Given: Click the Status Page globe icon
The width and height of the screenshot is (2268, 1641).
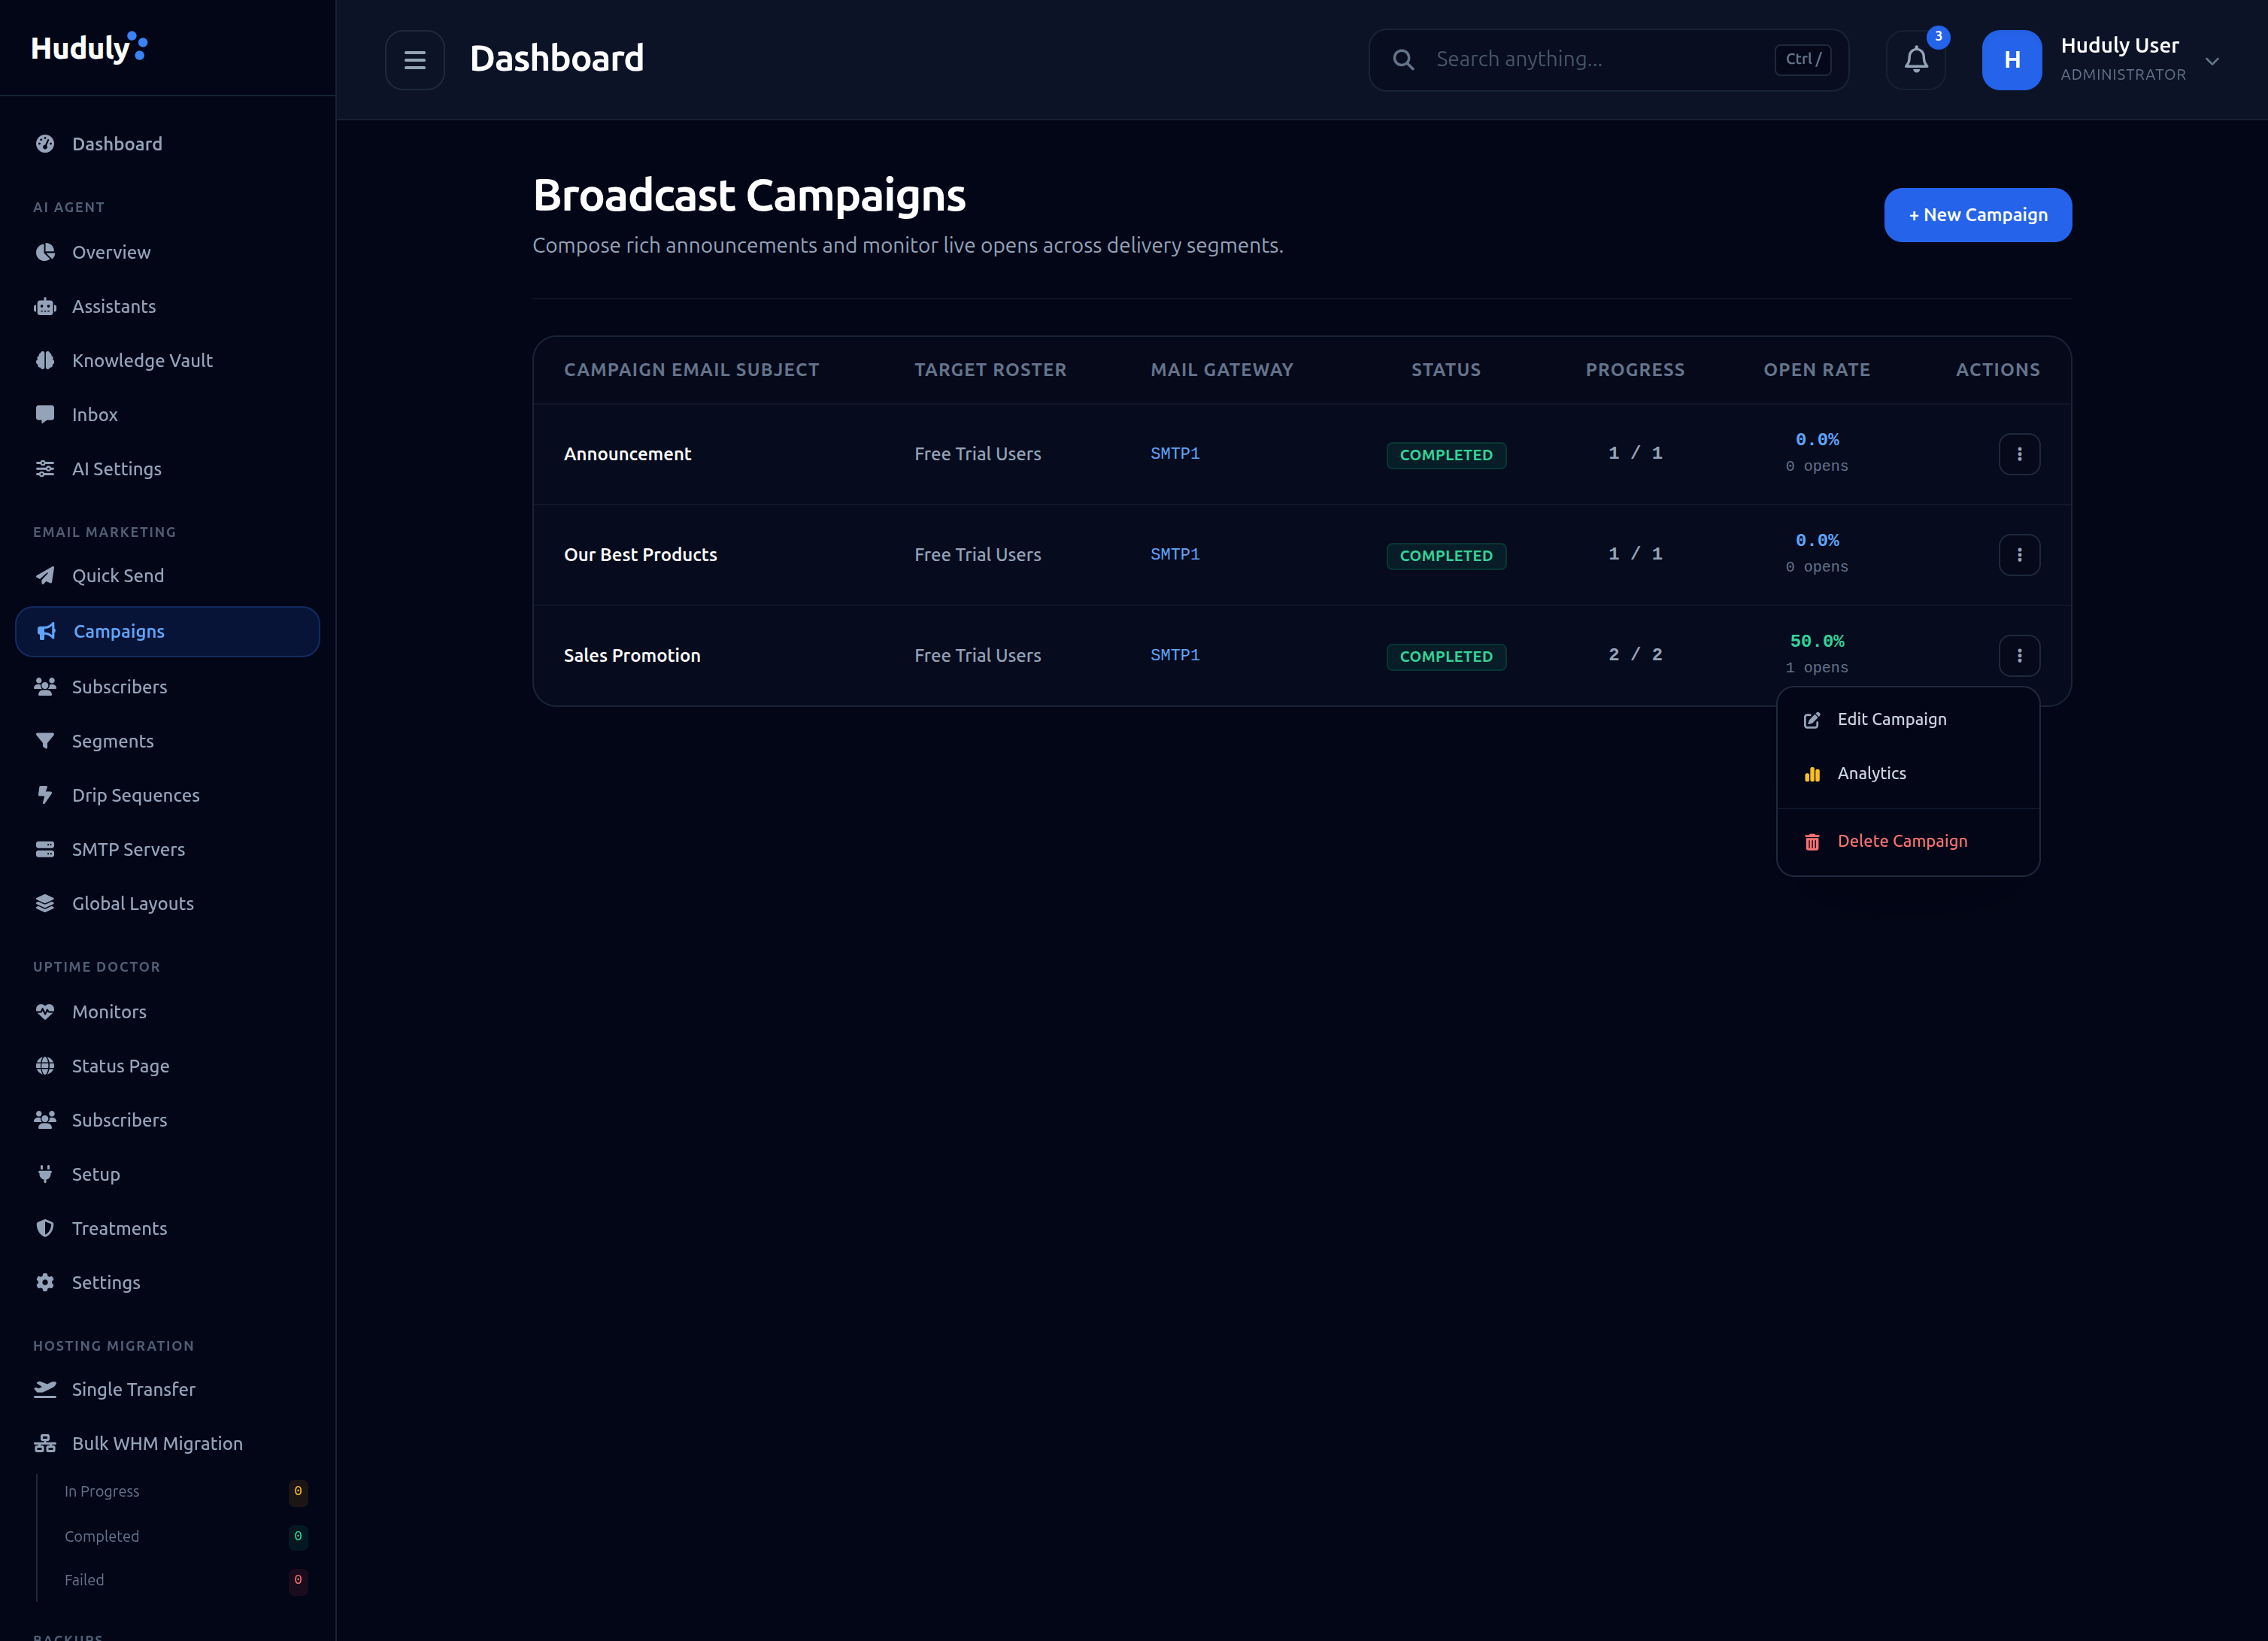Looking at the screenshot, I should pos(45,1066).
